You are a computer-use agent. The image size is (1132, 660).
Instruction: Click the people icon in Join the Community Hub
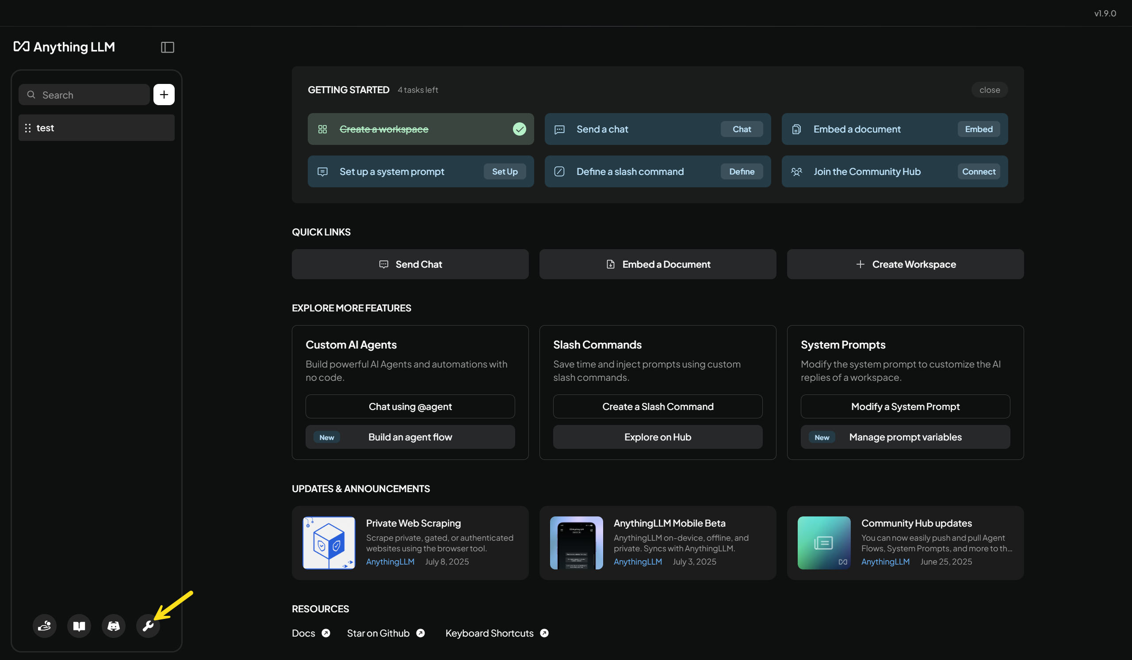click(796, 171)
